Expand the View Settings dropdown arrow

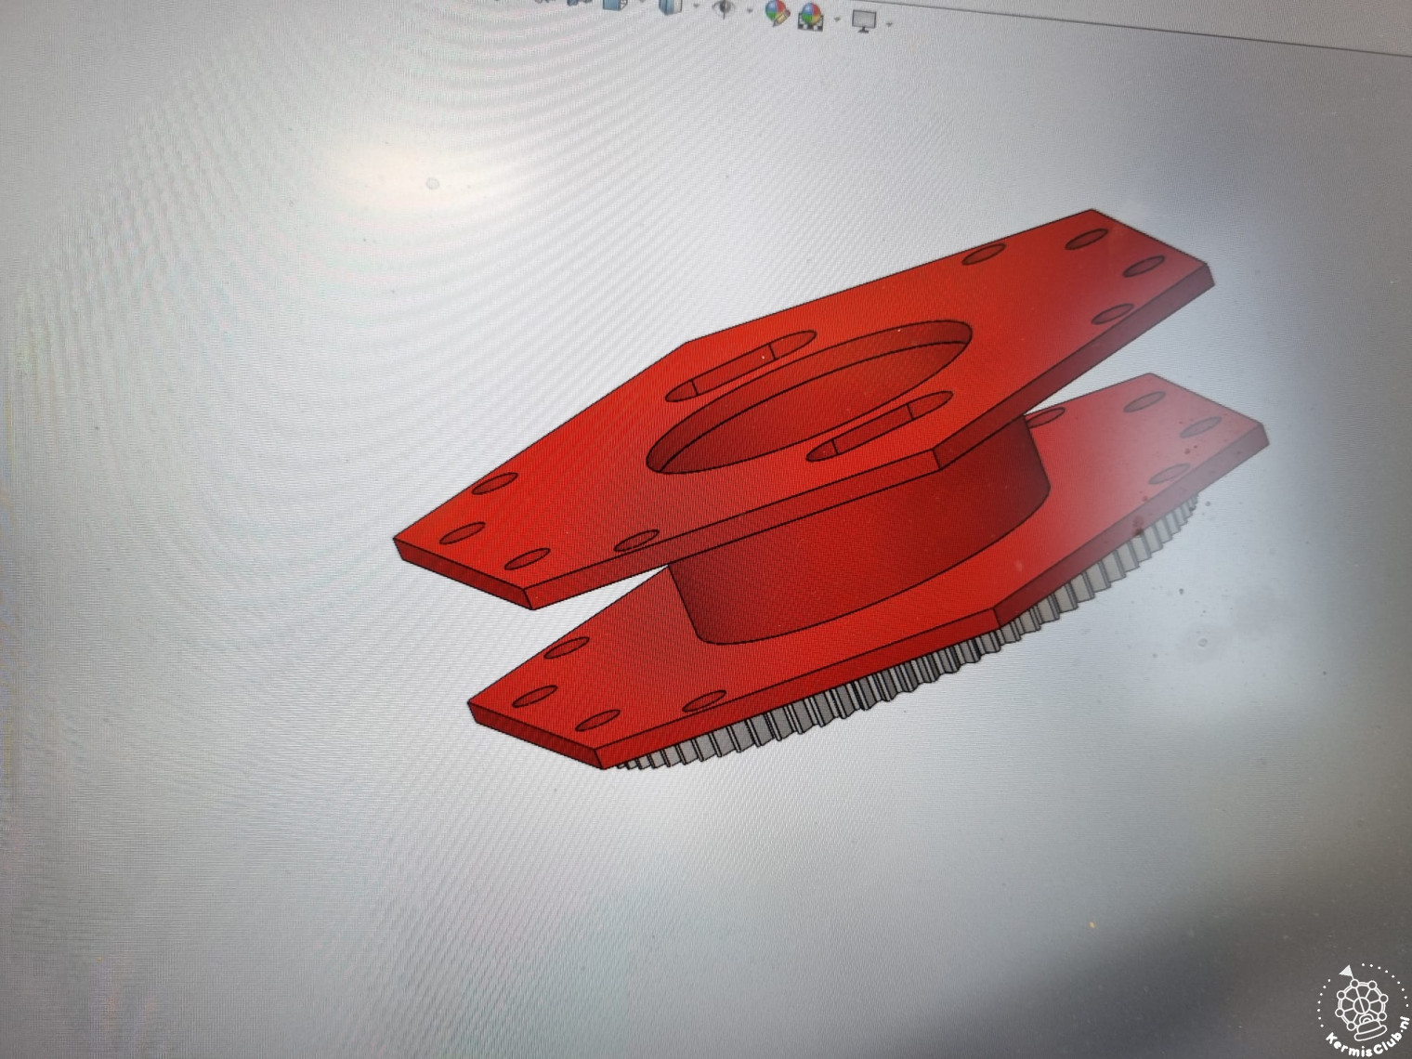889,24
